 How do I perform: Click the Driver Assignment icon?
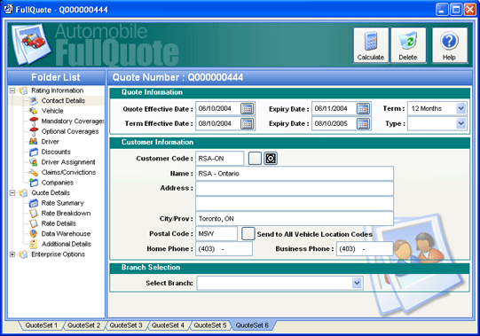point(34,162)
